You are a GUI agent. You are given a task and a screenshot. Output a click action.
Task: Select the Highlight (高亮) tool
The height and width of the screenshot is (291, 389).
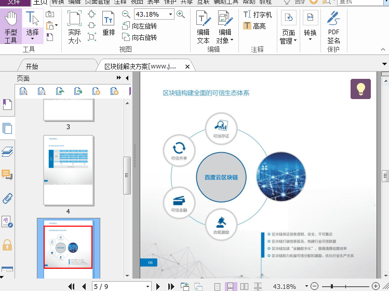(254, 26)
